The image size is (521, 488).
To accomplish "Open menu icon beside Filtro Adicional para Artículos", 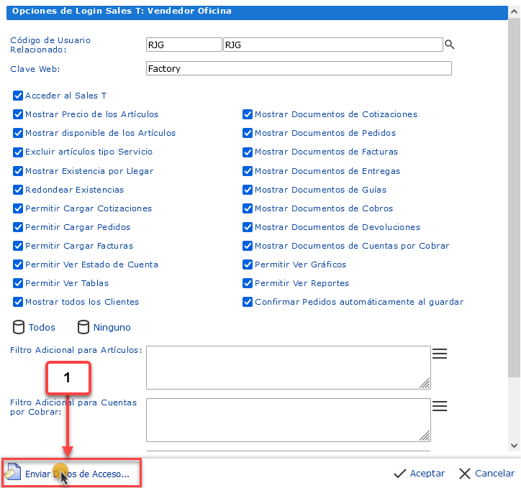I will point(439,354).
